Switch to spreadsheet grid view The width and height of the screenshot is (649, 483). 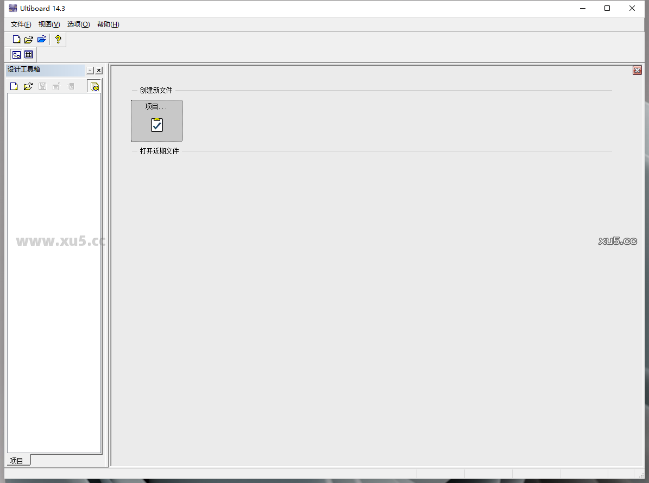29,54
